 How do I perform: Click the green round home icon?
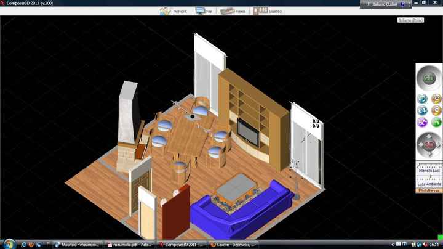(436, 122)
